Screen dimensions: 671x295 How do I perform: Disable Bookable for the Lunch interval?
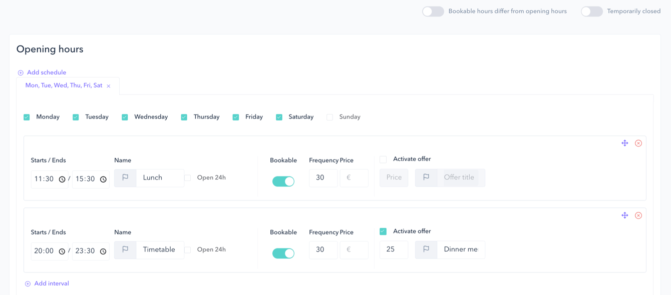pyautogui.click(x=283, y=181)
